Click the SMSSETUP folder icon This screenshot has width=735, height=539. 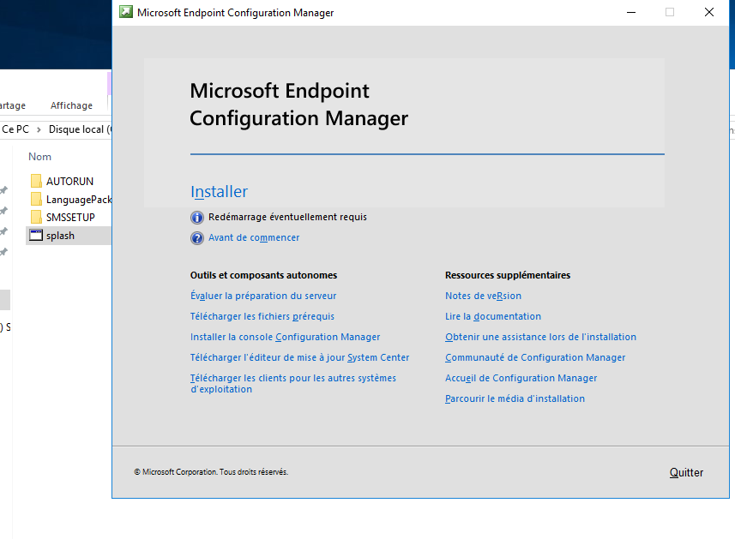pyautogui.click(x=36, y=218)
